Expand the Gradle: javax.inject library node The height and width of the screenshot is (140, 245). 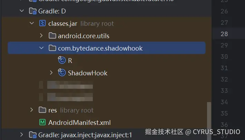(21, 135)
